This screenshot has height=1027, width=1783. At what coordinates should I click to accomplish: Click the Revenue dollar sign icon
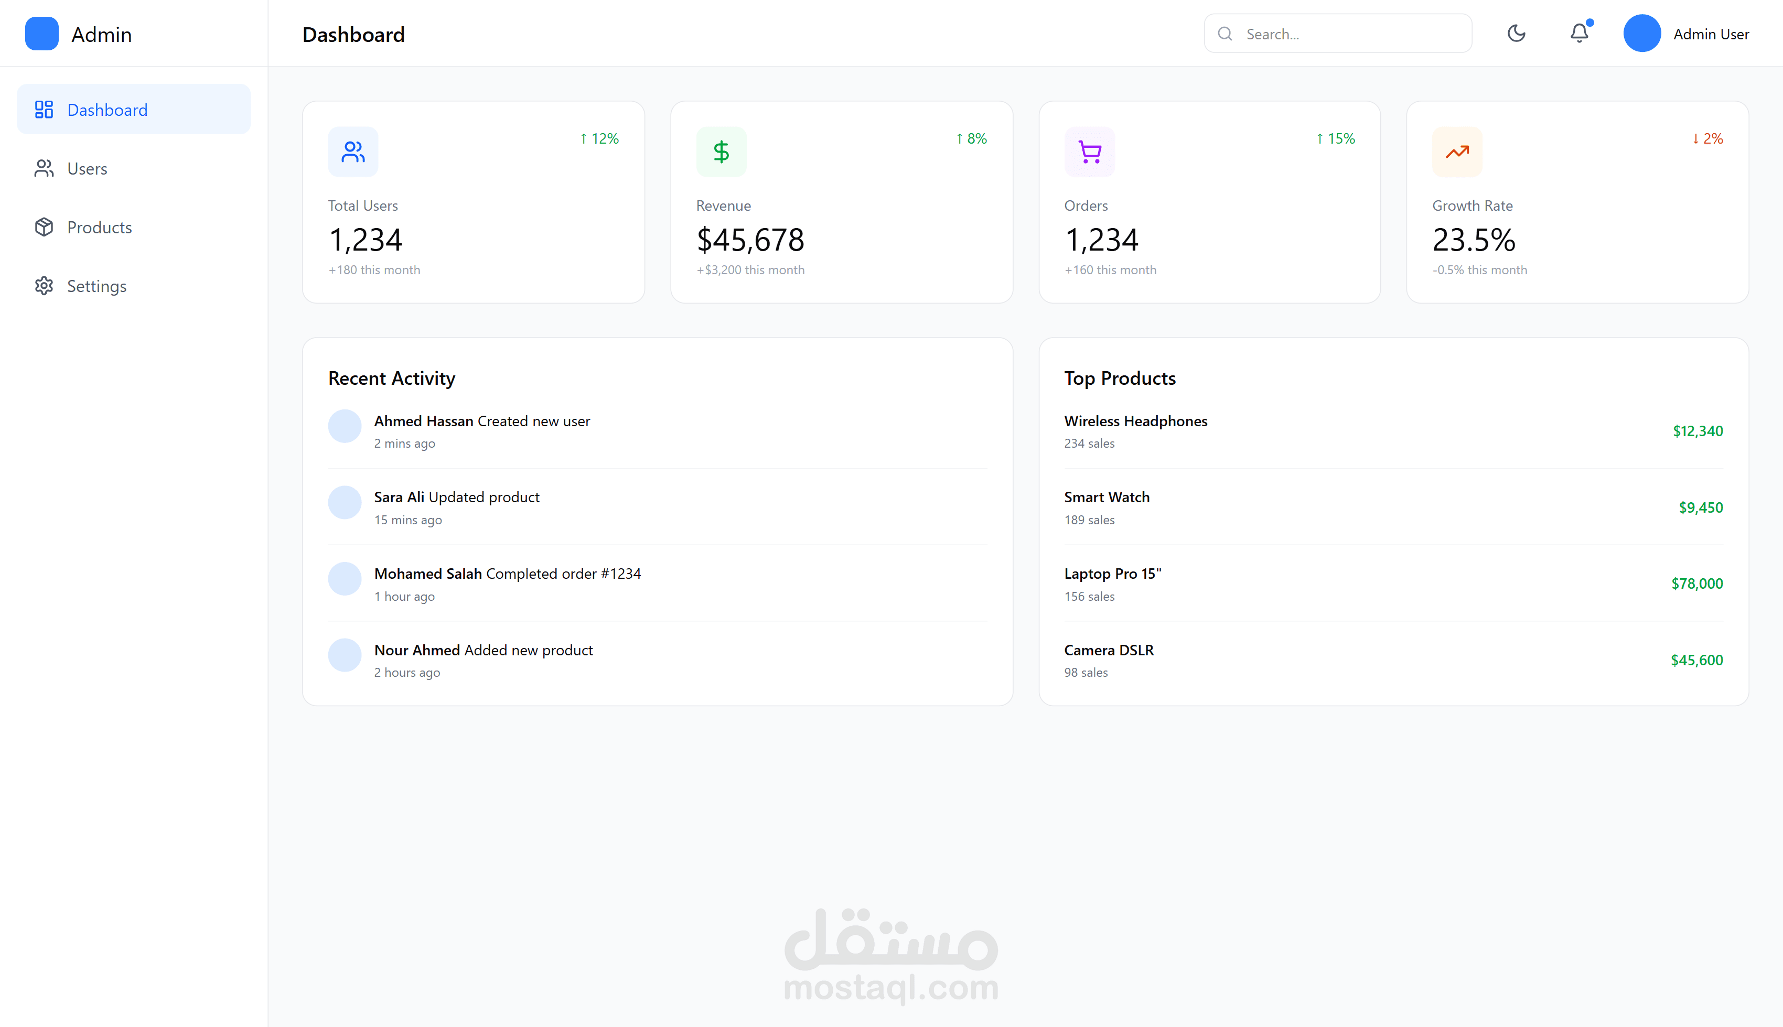click(721, 152)
